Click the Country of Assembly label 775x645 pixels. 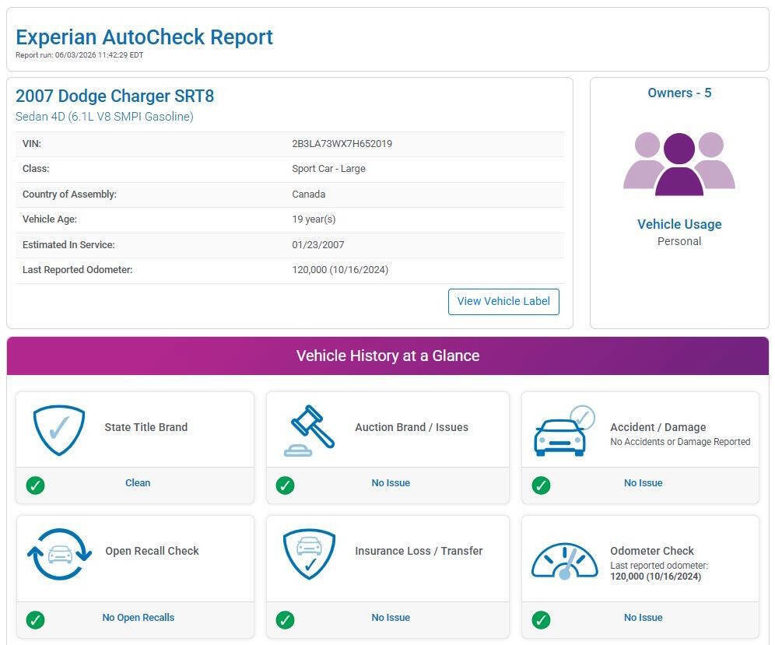[x=70, y=195]
